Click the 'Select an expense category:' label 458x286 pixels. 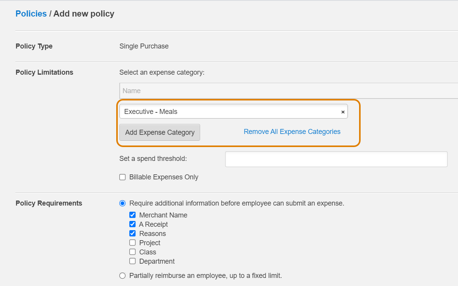162,72
